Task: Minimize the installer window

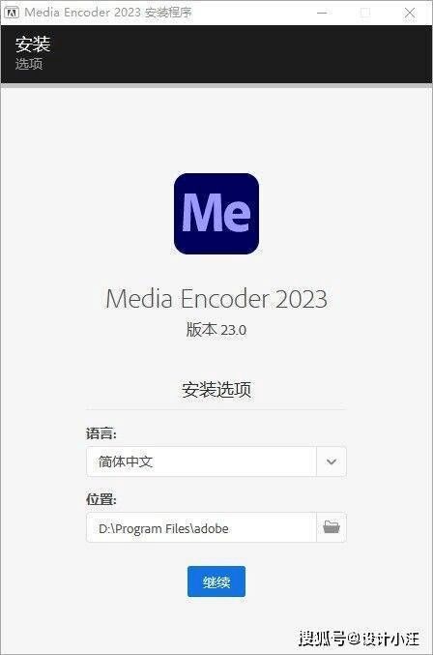Action: pyautogui.click(x=322, y=13)
